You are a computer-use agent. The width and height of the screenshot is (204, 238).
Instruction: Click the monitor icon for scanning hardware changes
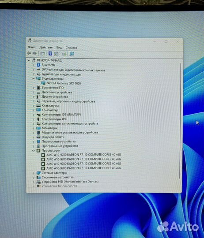(72, 54)
